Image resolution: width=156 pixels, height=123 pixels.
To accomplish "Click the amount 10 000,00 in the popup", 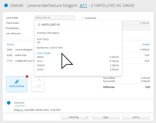I will 114,61.
